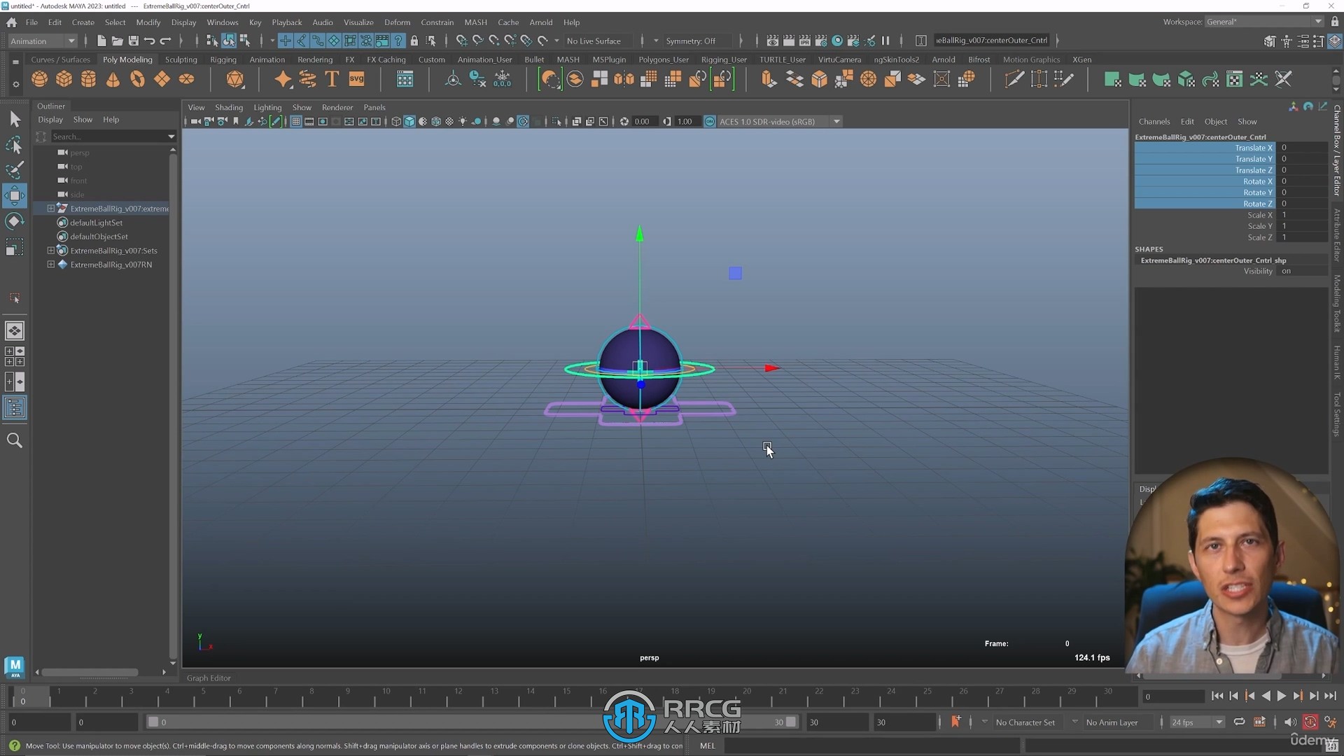The width and height of the screenshot is (1344, 756).
Task: Create a polygon cone from the shelf
Action: pyautogui.click(x=113, y=79)
